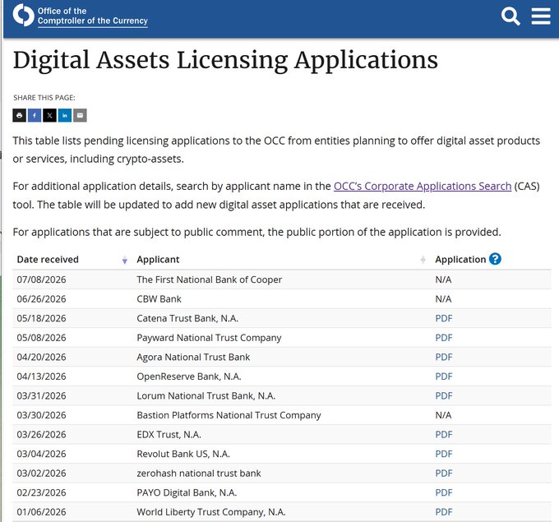This screenshot has width=559, height=522.
Task: Open PDF for Payward National Trust Company
Action: click(443, 338)
